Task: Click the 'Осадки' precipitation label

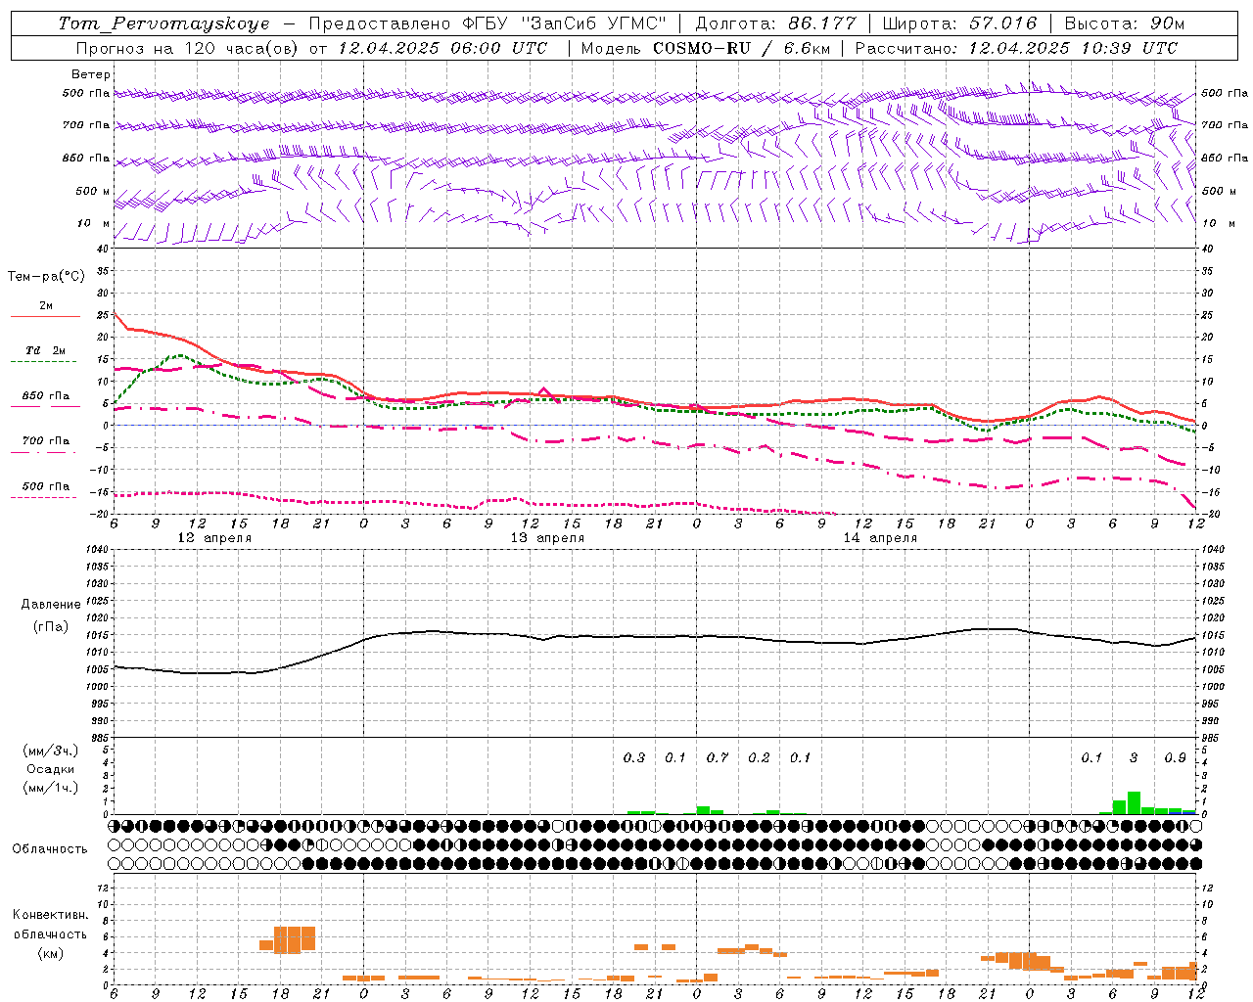Action: (50, 769)
